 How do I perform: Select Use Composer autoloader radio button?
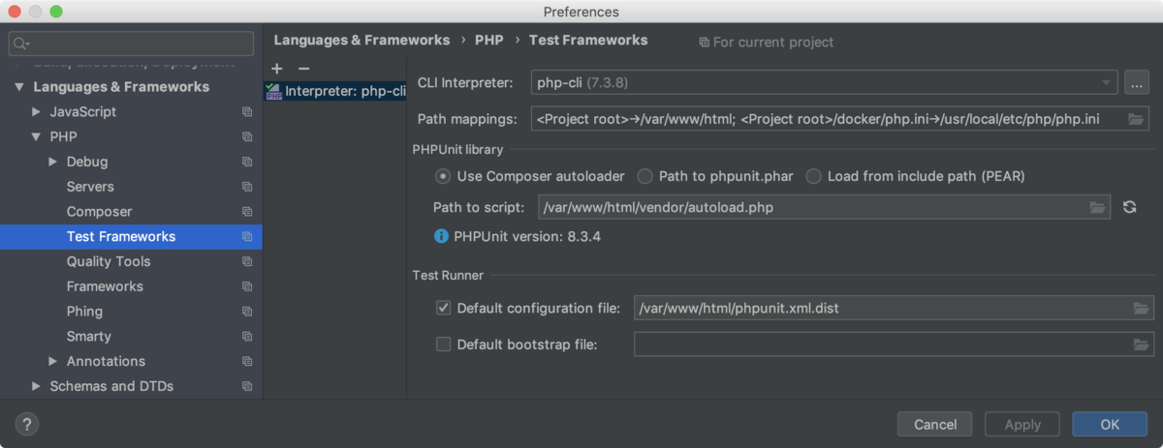443,176
